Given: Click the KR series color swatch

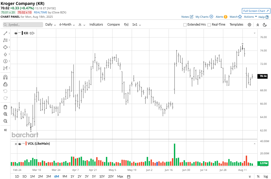Looking at the screenshot, I should [22, 33].
